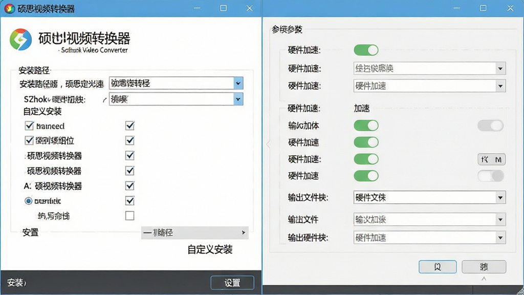
Task: Close the right-hand parameters window
Action: [x=510, y=8]
